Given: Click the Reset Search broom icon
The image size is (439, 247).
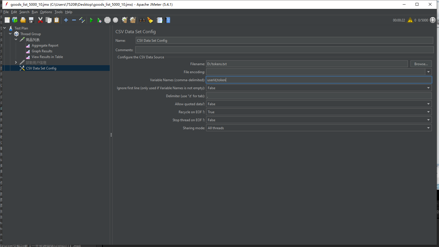Looking at the screenshot, I should (150, 20).
